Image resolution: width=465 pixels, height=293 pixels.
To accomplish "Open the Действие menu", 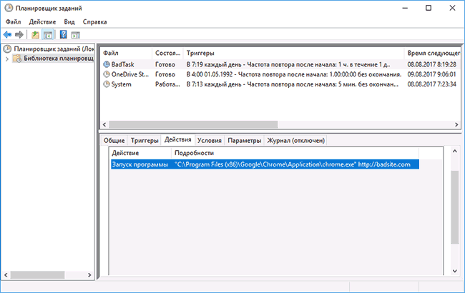I will [x=44, y=21].
